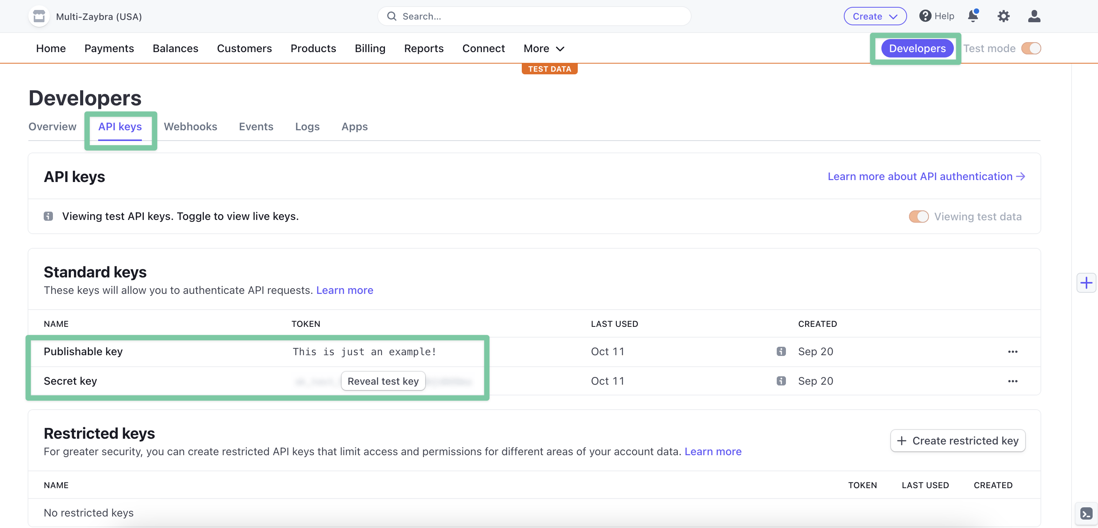This screenshot has width=1098, height=528.
Task: Click the Multi-Zaybra store account icon
Action: click(39, 16)
